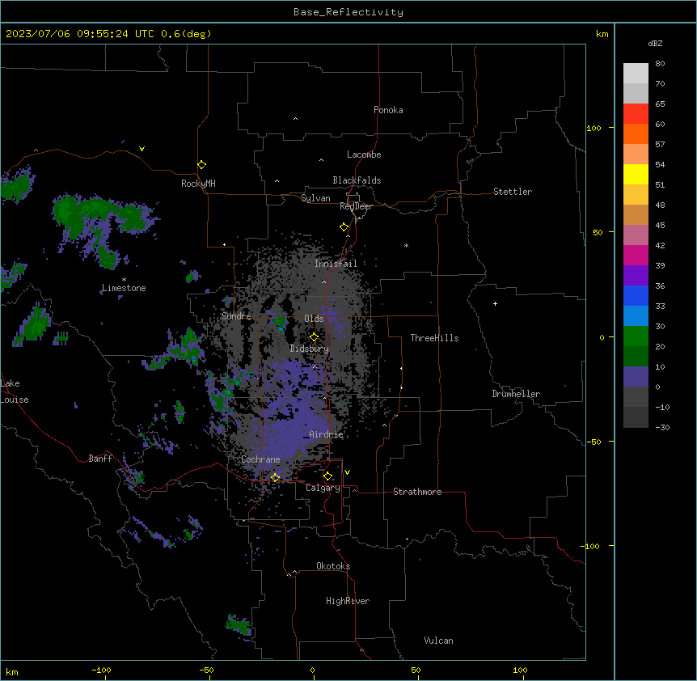Click the Lake Louise label

[x=15, y=391]
